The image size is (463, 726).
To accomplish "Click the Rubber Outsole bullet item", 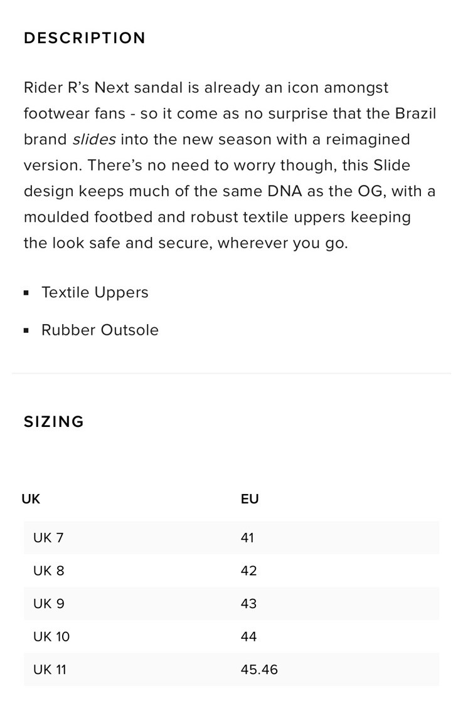I will (100, 330).
